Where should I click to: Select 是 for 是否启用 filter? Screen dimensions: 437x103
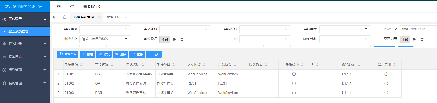click(414, 39)
